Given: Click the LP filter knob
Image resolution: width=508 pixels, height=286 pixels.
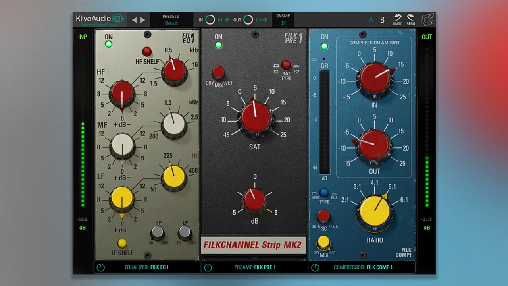Looking at the screenshot, I should [x=185, y=232].
